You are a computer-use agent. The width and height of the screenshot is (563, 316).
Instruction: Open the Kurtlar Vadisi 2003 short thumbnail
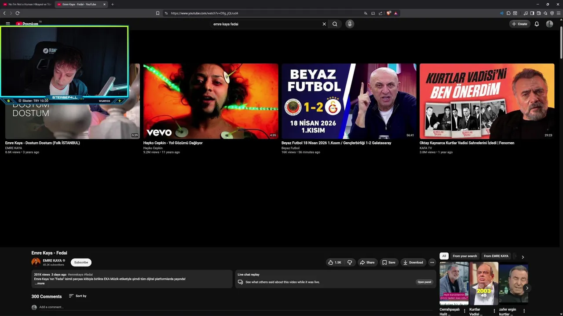[484, 284]
